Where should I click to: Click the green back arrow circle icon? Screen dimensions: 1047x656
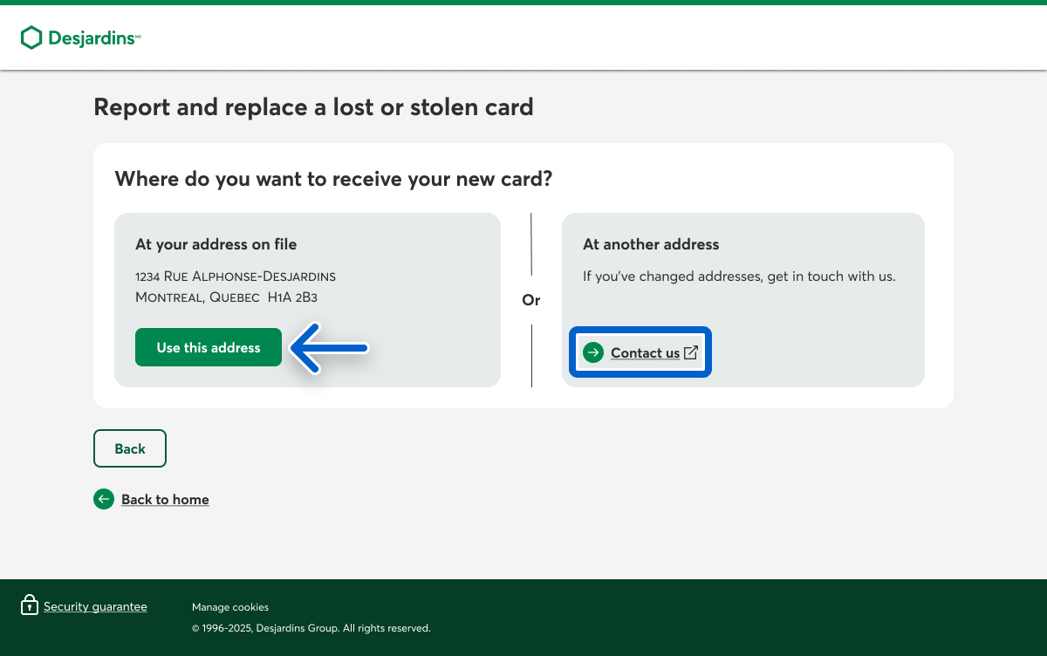pos(104,499)
